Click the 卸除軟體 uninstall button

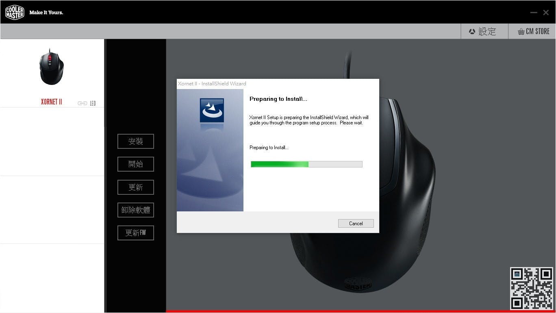[135, 210]
